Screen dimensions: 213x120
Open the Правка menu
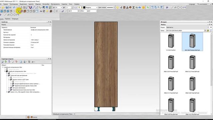[x=5, y=4]
